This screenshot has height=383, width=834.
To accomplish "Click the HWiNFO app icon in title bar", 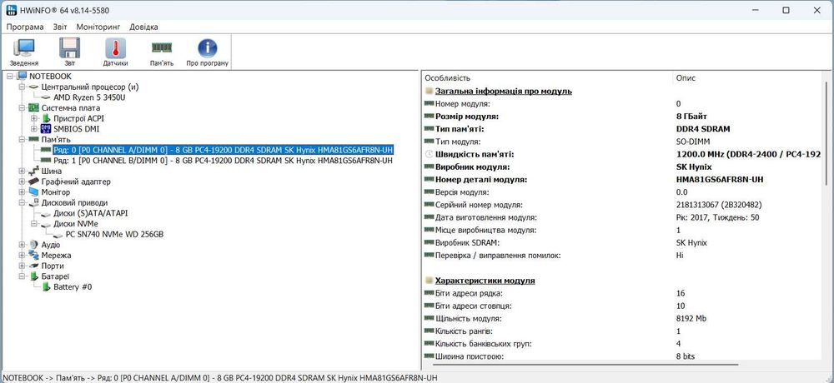I will [12, 10].
